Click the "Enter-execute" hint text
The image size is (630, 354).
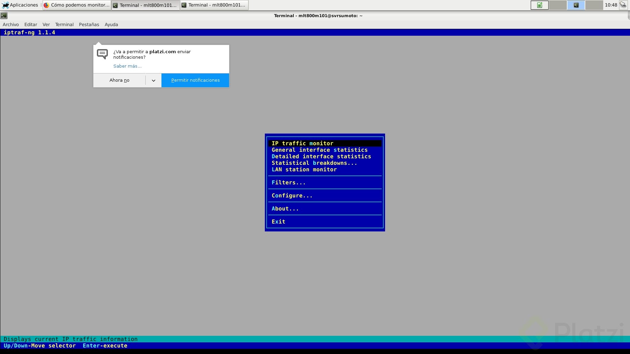point(105,346)
